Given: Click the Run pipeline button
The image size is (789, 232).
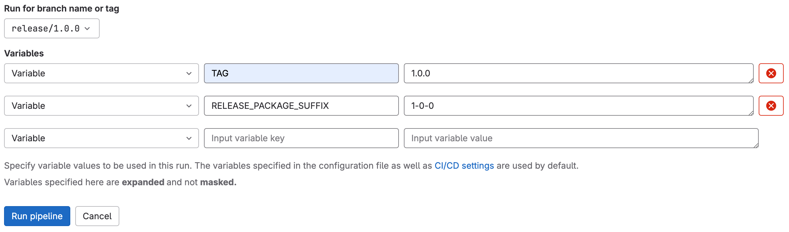Looking at the screenshot, I should [37, 216].
